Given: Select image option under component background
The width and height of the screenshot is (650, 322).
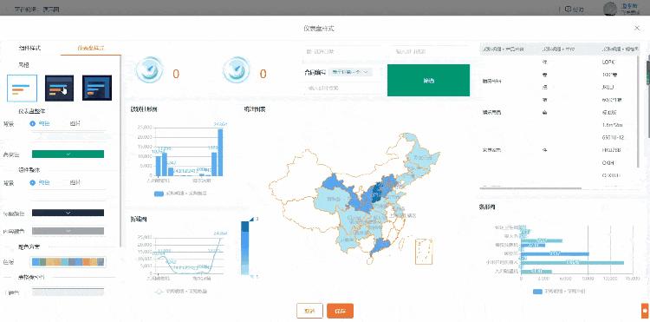Looking at the screenshot, I should click(x=75, y=182).
